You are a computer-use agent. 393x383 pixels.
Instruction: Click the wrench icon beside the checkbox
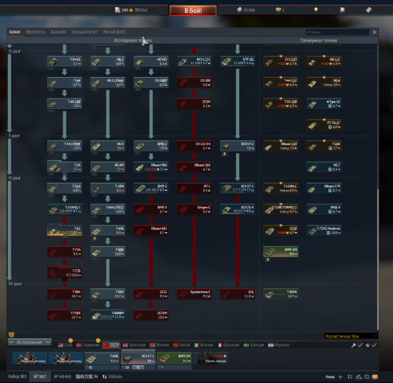354,345
